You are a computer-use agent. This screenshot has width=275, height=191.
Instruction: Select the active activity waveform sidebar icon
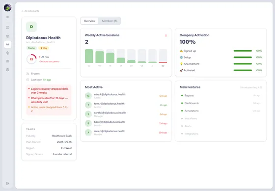tap(7, 45)
